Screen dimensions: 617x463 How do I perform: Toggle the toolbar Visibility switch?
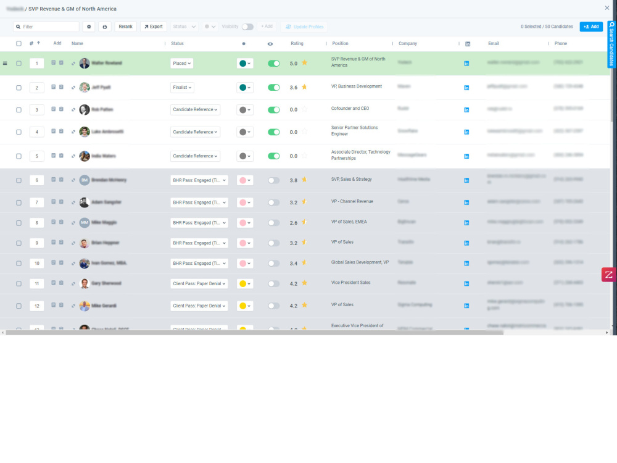pyautogui.click(x=247, y=27)
